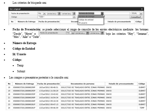Click the Temp bullet item text
This screenshot has height=112, width=150.
[x=20, y=65]
